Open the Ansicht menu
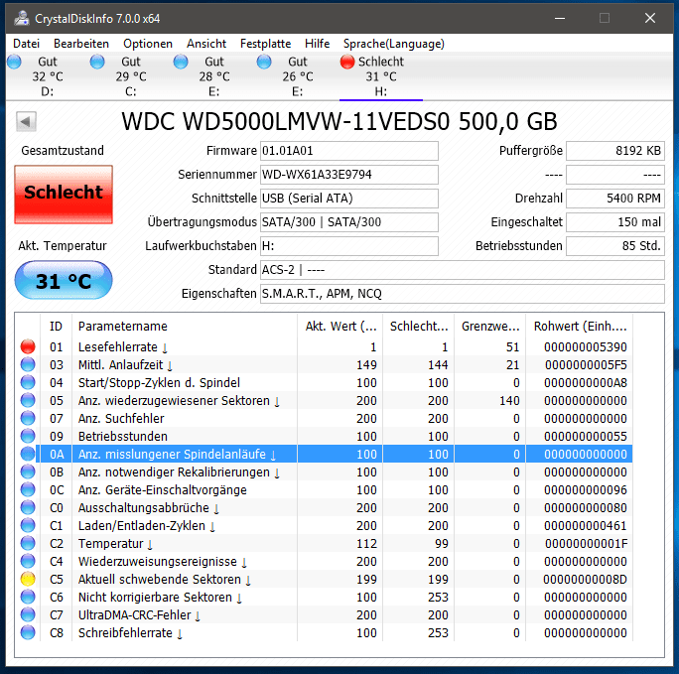This screenshot has width=679, height=674. [206, 44]
